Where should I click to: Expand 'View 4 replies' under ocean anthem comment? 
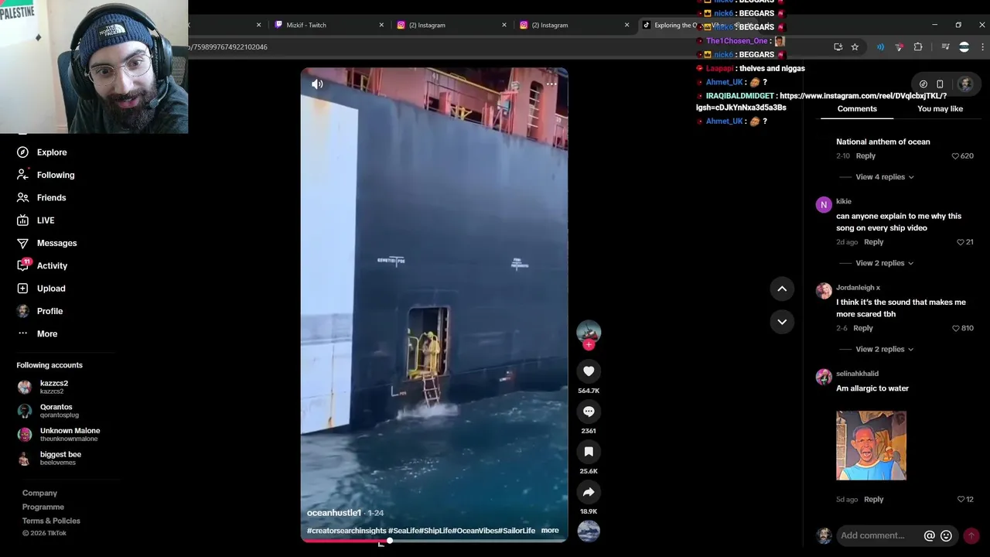tap(885, 177)
